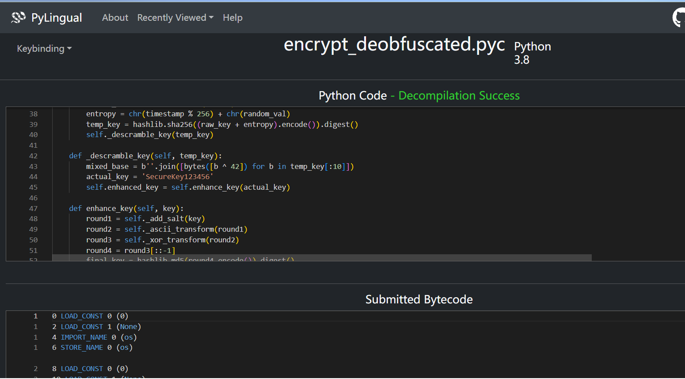Open the GitHub icon in navbar
Screen dimensions: 685x379
coord(679,18)
